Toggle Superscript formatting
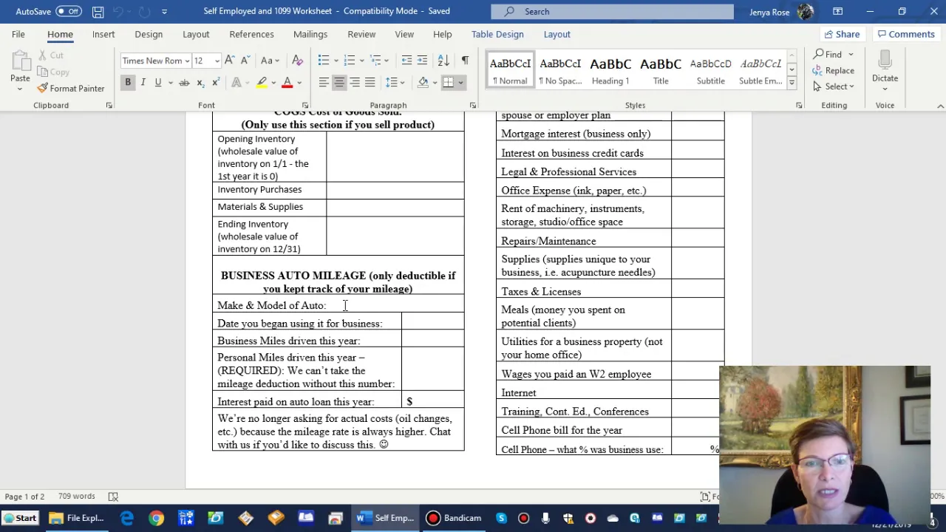Screen dimensions: 946x532 [x=215, y=82]
